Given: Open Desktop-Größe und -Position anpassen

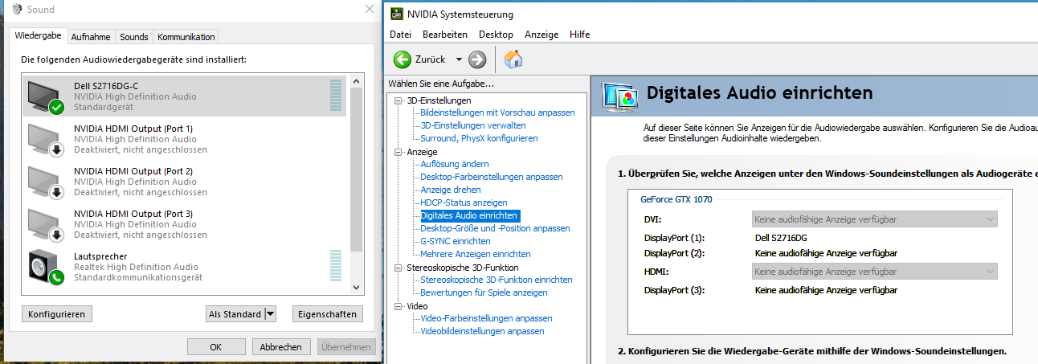Looking at the screenshot, I should (x=495, y=228).
